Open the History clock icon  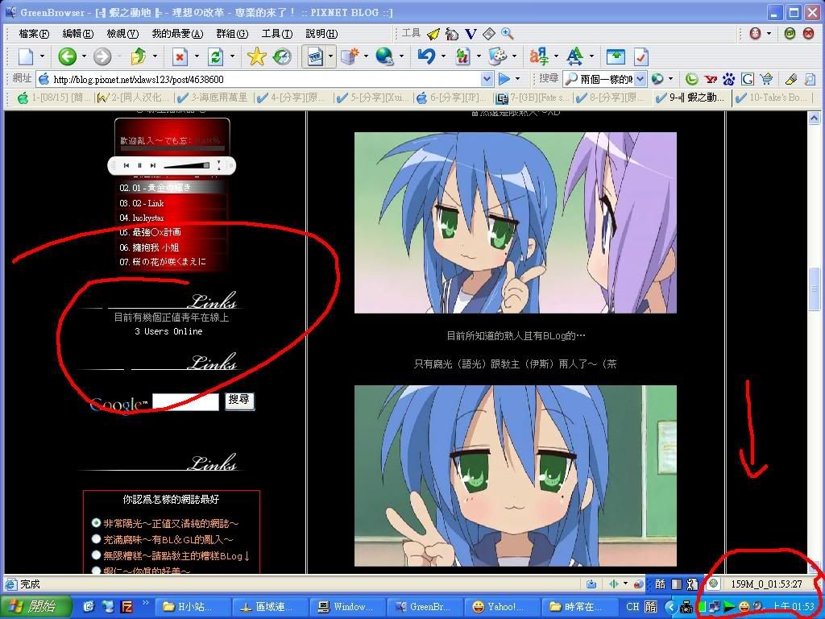pos(282,56)
